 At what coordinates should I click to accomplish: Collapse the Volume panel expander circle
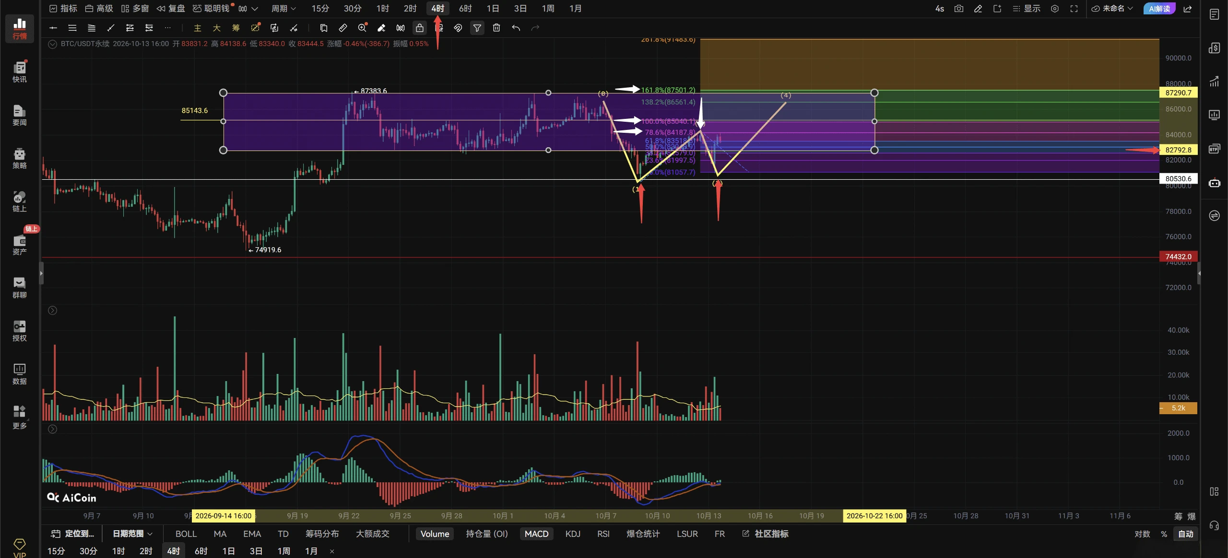point(53,311)
